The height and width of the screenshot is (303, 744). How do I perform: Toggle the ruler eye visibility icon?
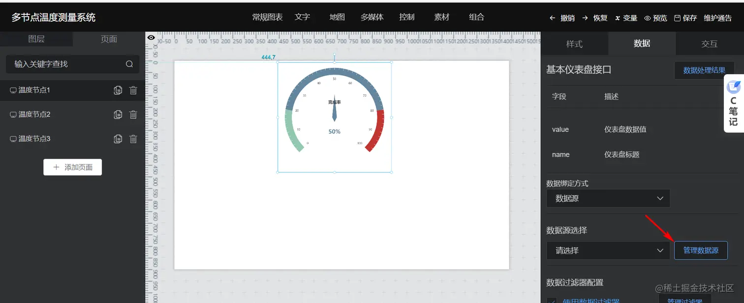pyautogui.click(x=151, y=37)
